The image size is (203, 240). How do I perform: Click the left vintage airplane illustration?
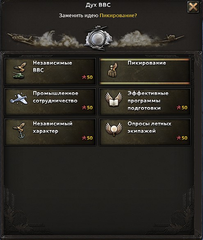point(21,39)
